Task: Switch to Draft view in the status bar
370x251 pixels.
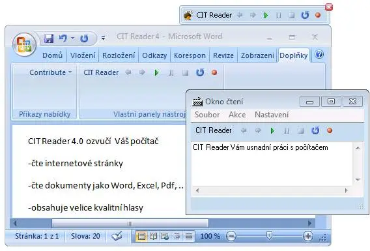Action: (x=189, y=236)
